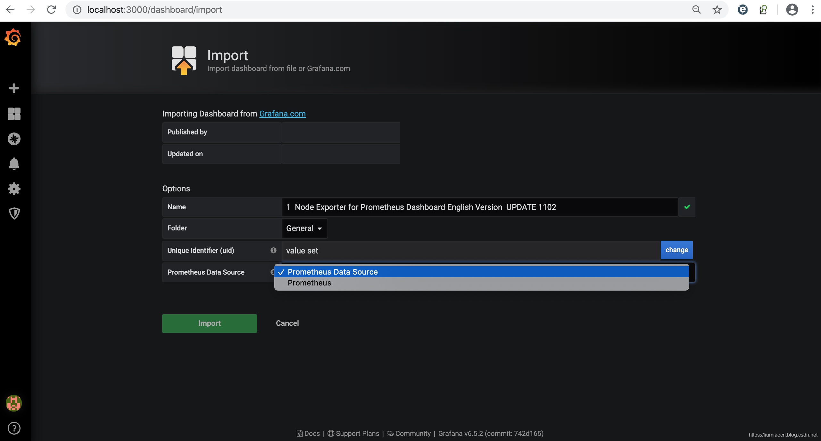Click the browser address bar URL
821x441 pixels.
coord(154,10)
